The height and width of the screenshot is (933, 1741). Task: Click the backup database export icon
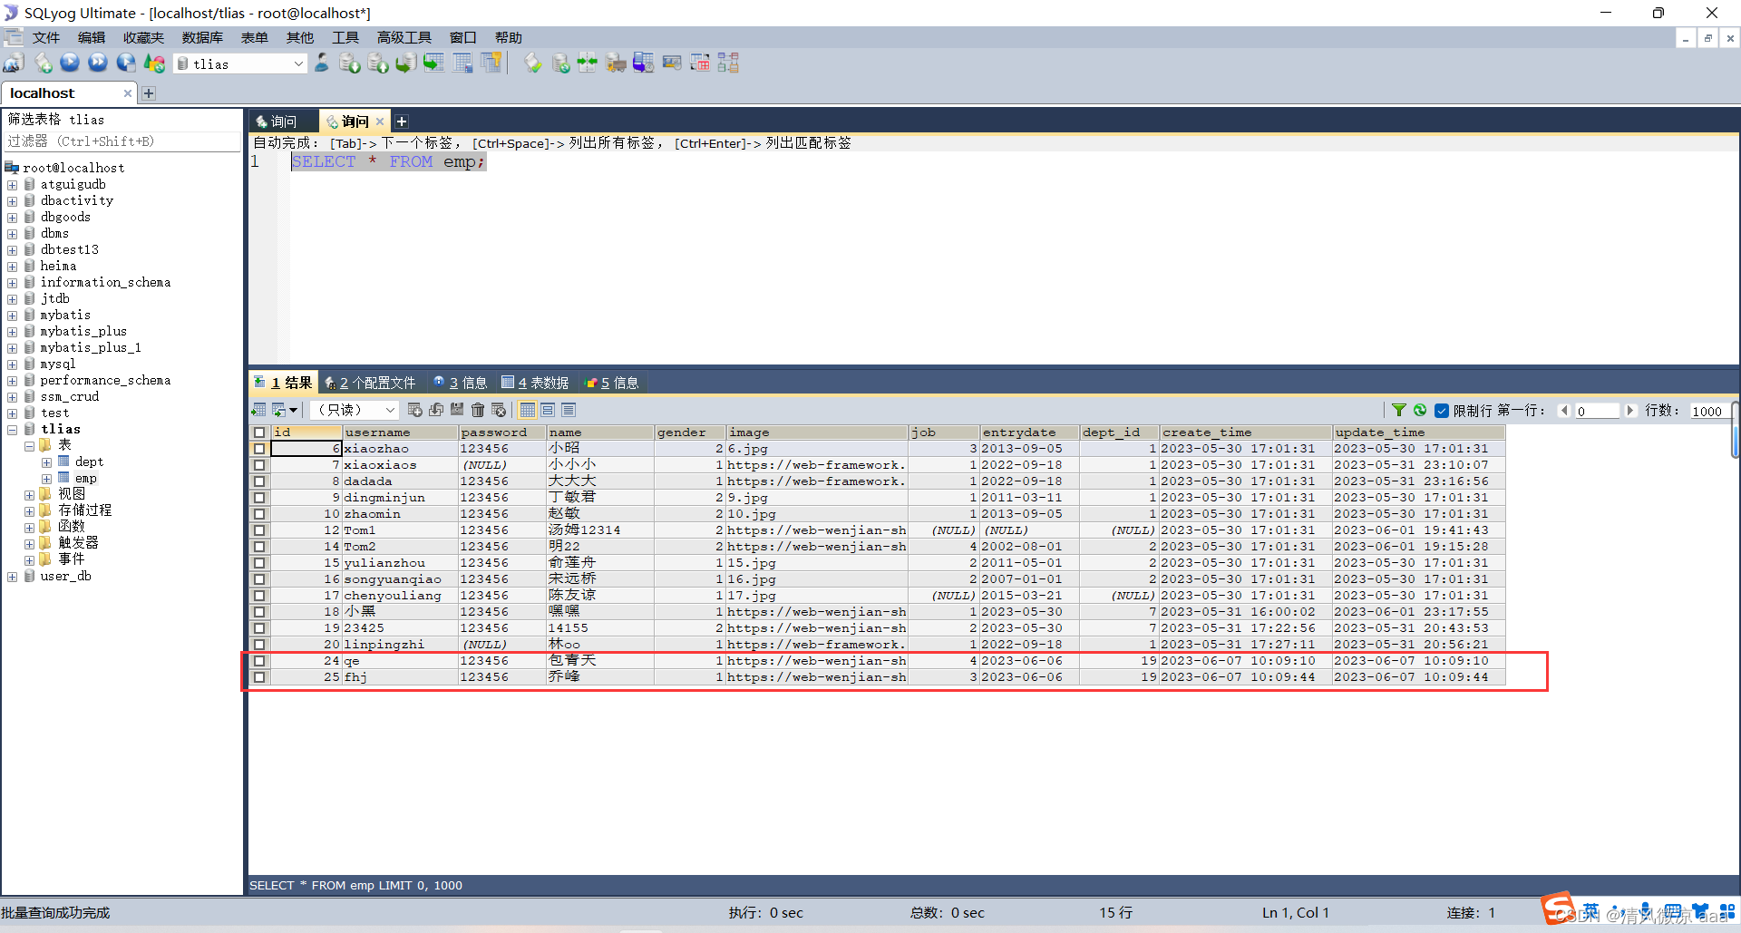pyautogui.click(x=350, y=63)
